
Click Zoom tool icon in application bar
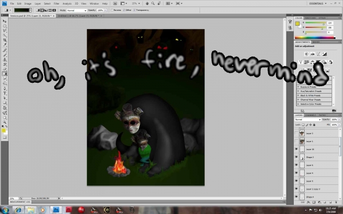pyautogui.click(x=153, y=3)
